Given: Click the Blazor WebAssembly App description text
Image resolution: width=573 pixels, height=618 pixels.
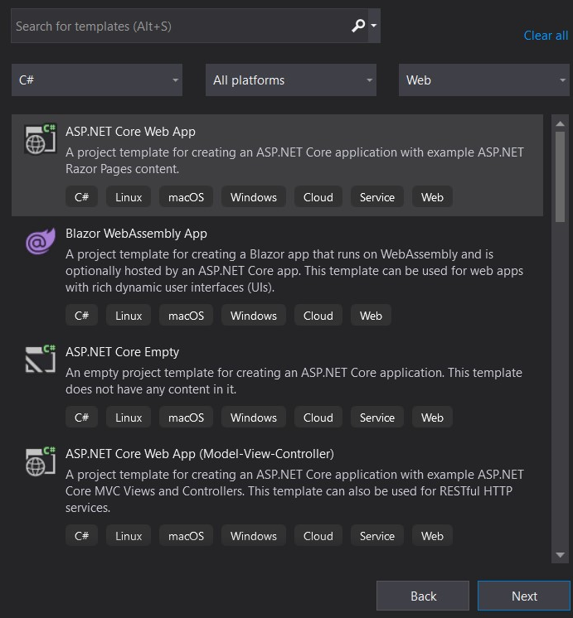Looking at the screenshot, I should click(x=294, y=271).
